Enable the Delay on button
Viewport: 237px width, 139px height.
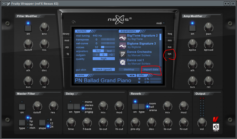(70, 107)
